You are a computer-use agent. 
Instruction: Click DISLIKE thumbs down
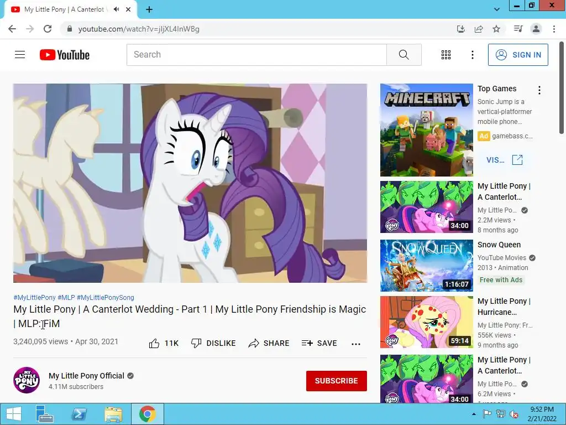point(213,343)
